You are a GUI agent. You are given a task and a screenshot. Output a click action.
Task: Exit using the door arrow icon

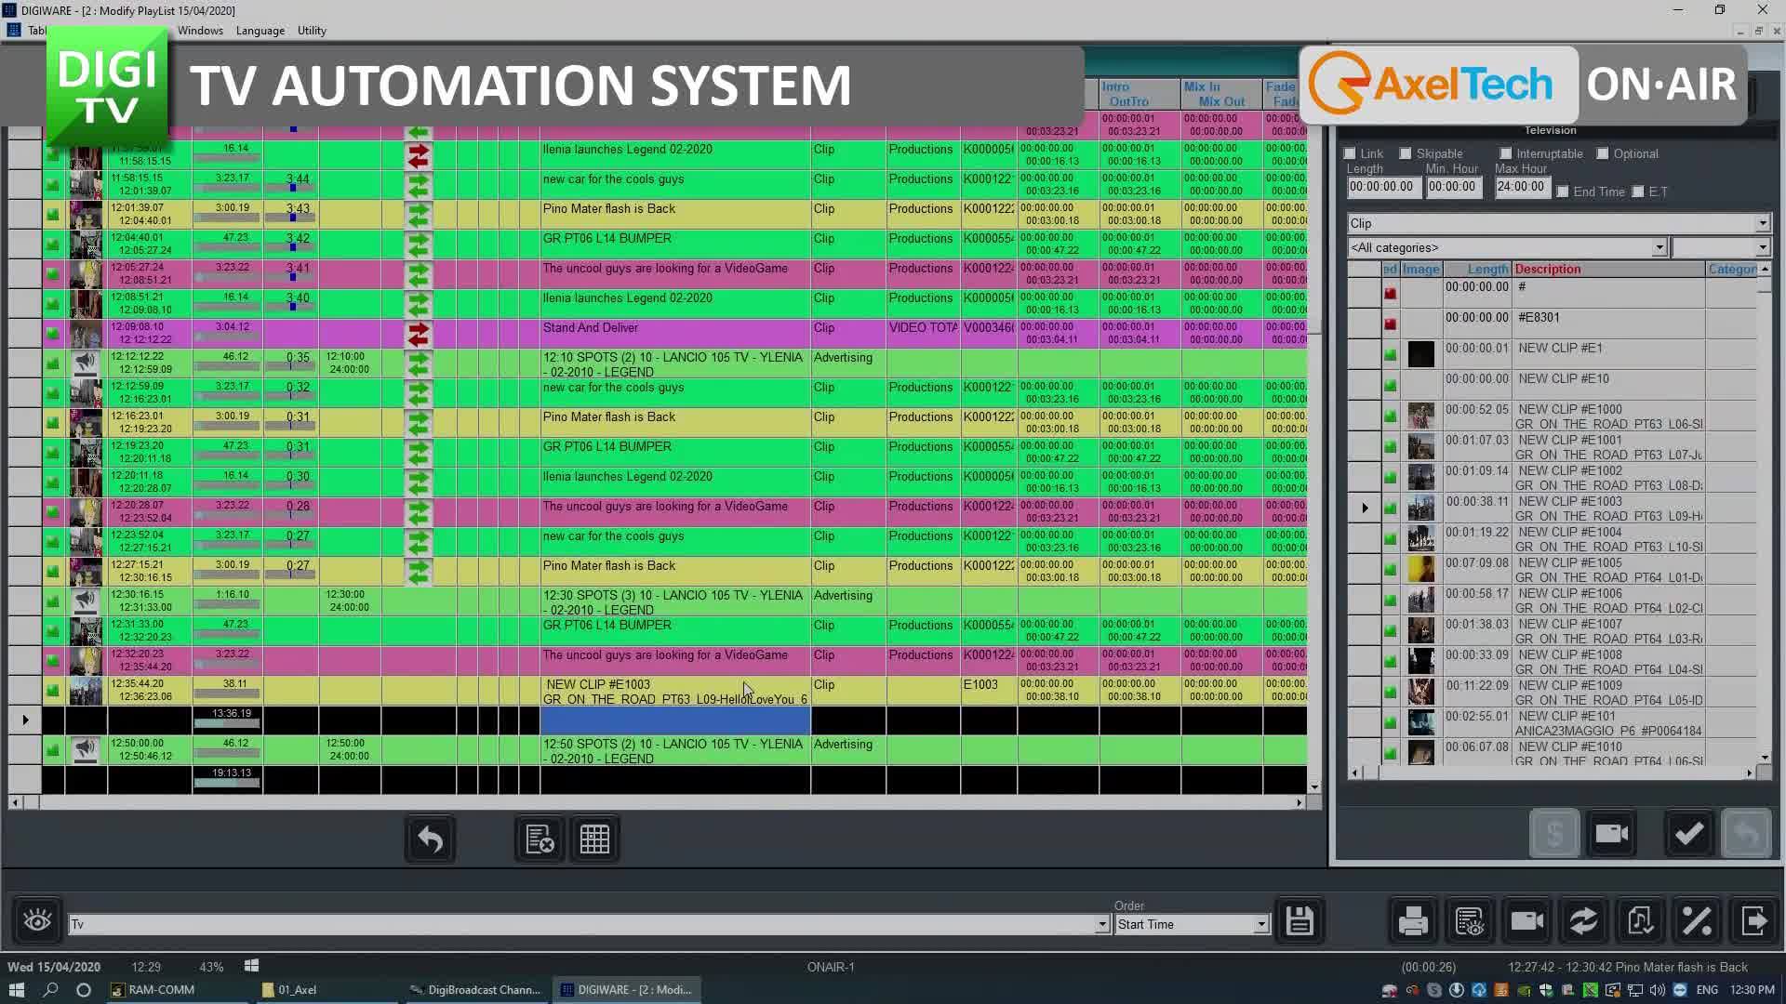point(1753,920)
